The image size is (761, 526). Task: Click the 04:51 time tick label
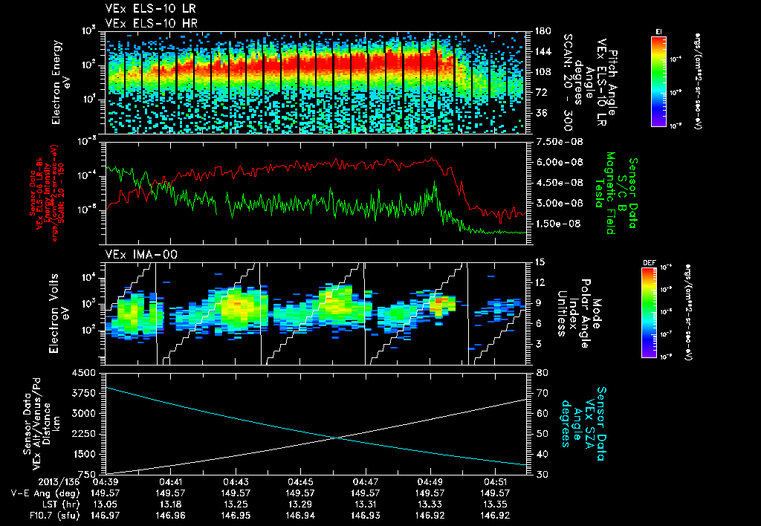pos(496,481)
